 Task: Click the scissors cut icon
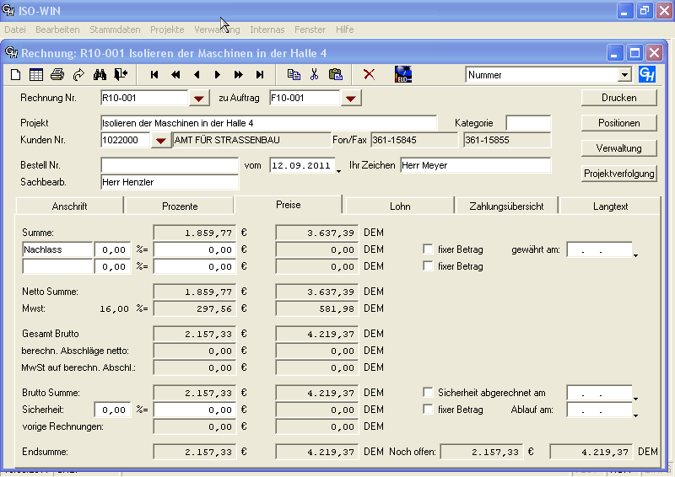tap(314, 74)
